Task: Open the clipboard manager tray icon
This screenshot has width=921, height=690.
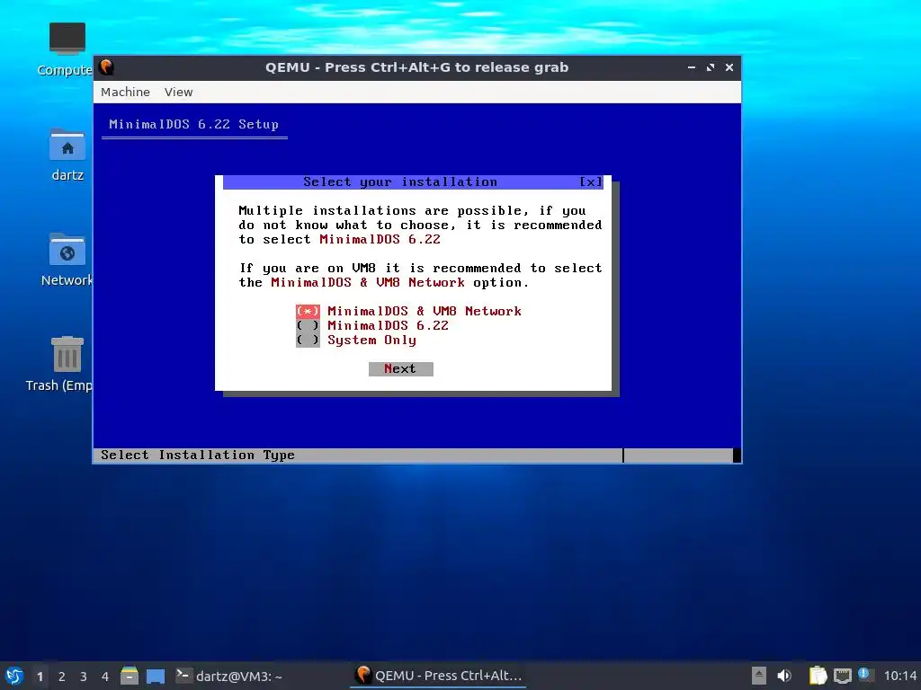Action: click(x=818, y=676)
